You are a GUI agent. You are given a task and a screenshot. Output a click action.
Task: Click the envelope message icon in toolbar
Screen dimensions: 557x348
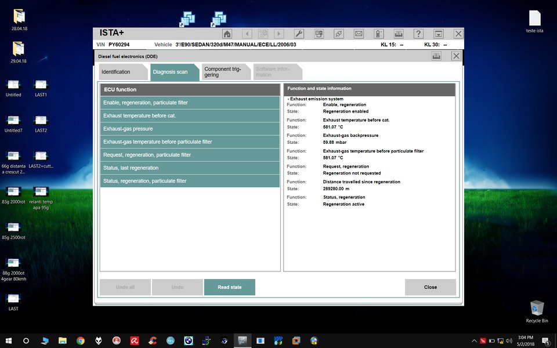click(x=359, y=34)
